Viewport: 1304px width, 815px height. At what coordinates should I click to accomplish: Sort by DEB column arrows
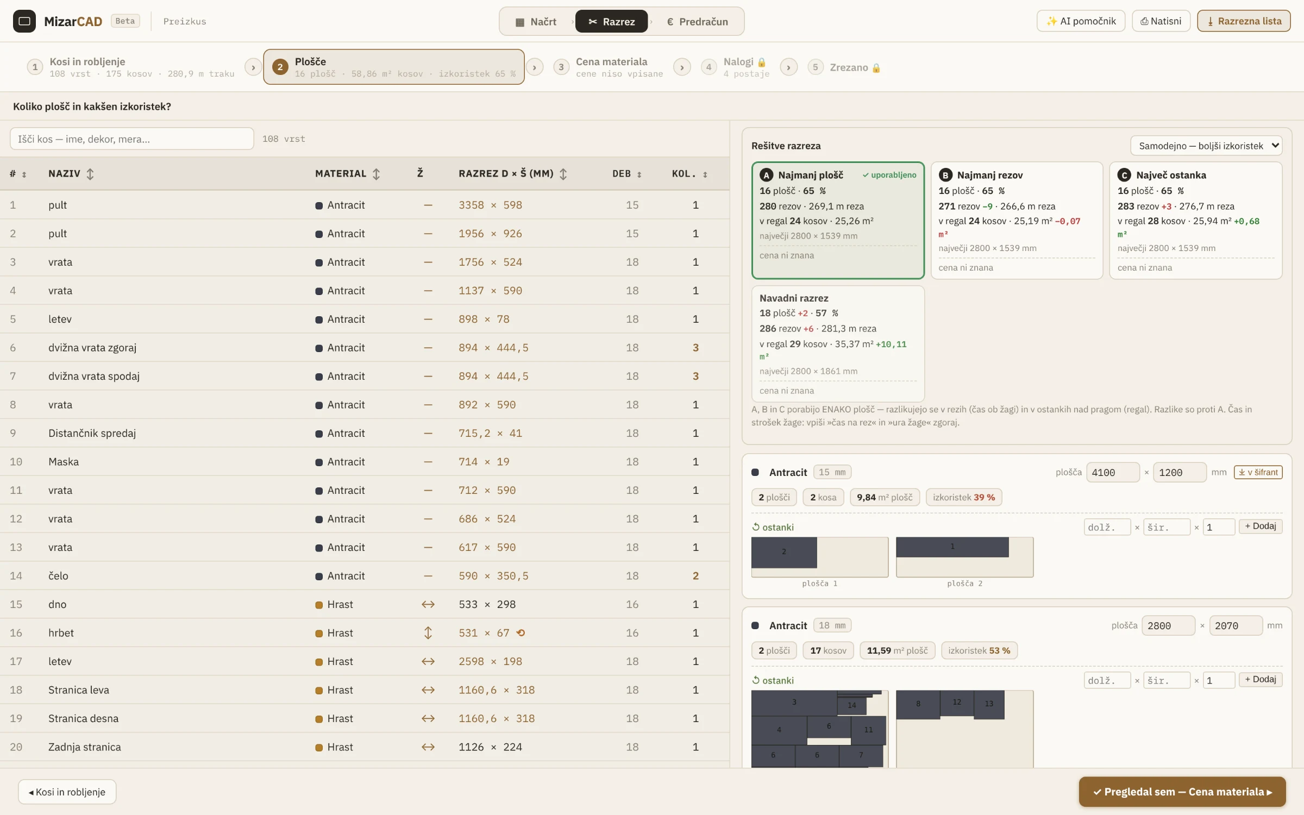click(640, 174)
